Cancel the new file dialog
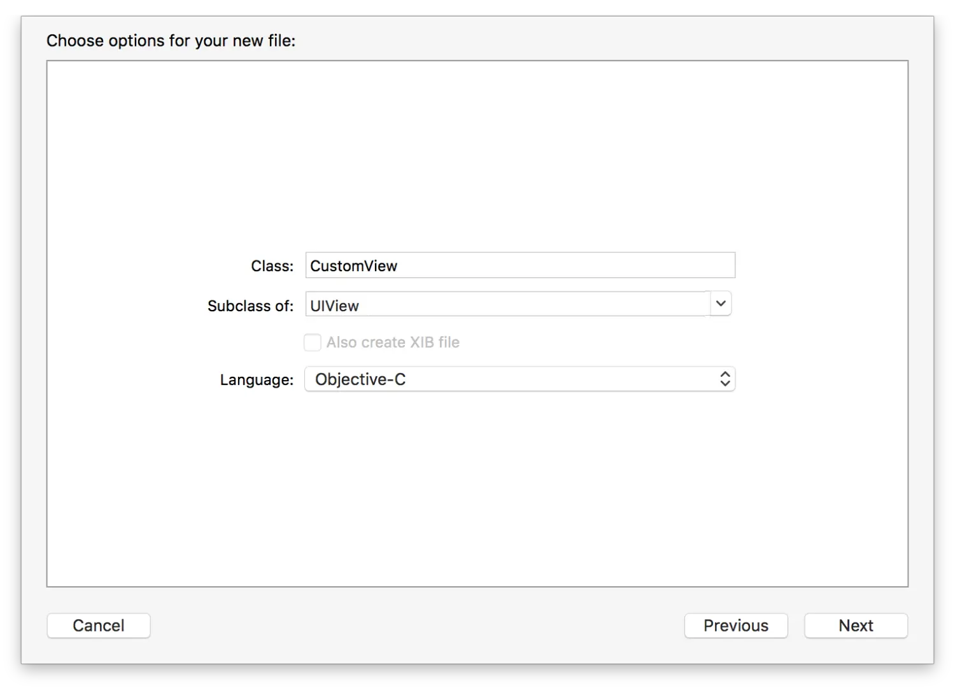Viewport: 955px width, 690px height. [99, 626]
